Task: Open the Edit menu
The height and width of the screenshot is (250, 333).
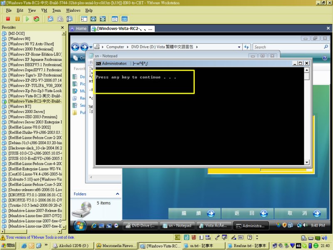Action: click(20, 10)
